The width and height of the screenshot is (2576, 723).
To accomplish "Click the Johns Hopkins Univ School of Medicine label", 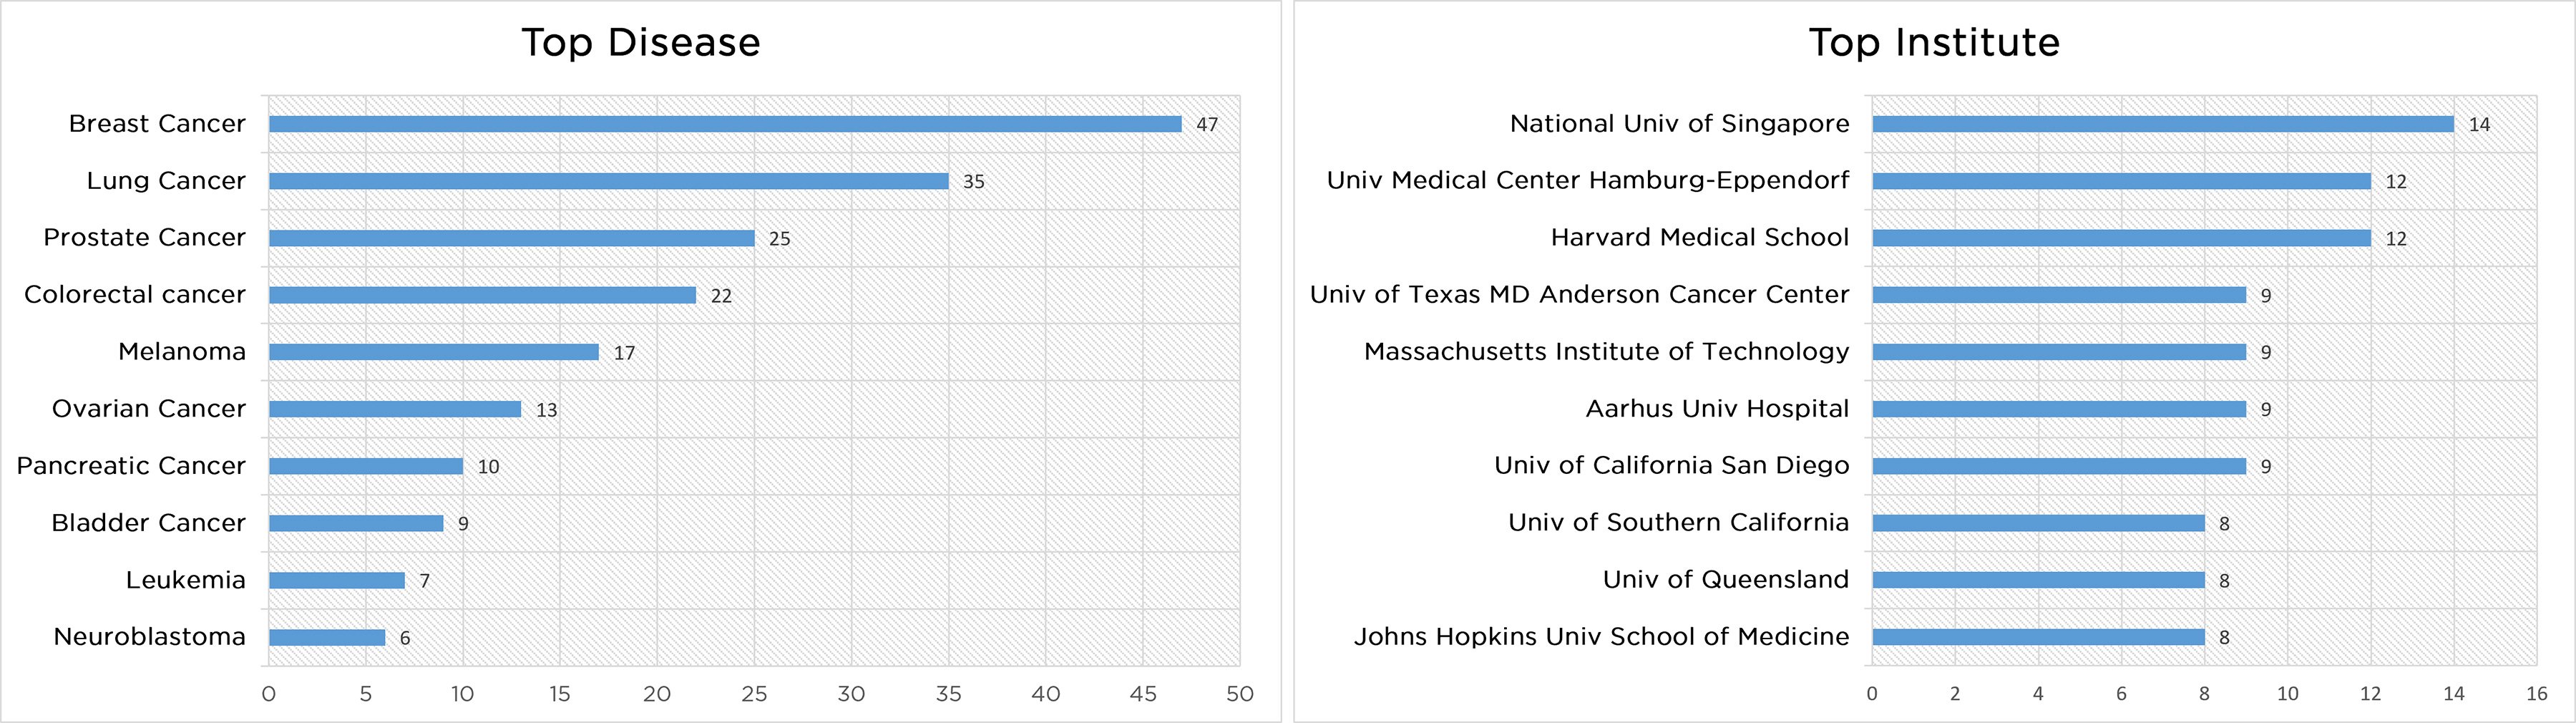I will [1601, 637].
